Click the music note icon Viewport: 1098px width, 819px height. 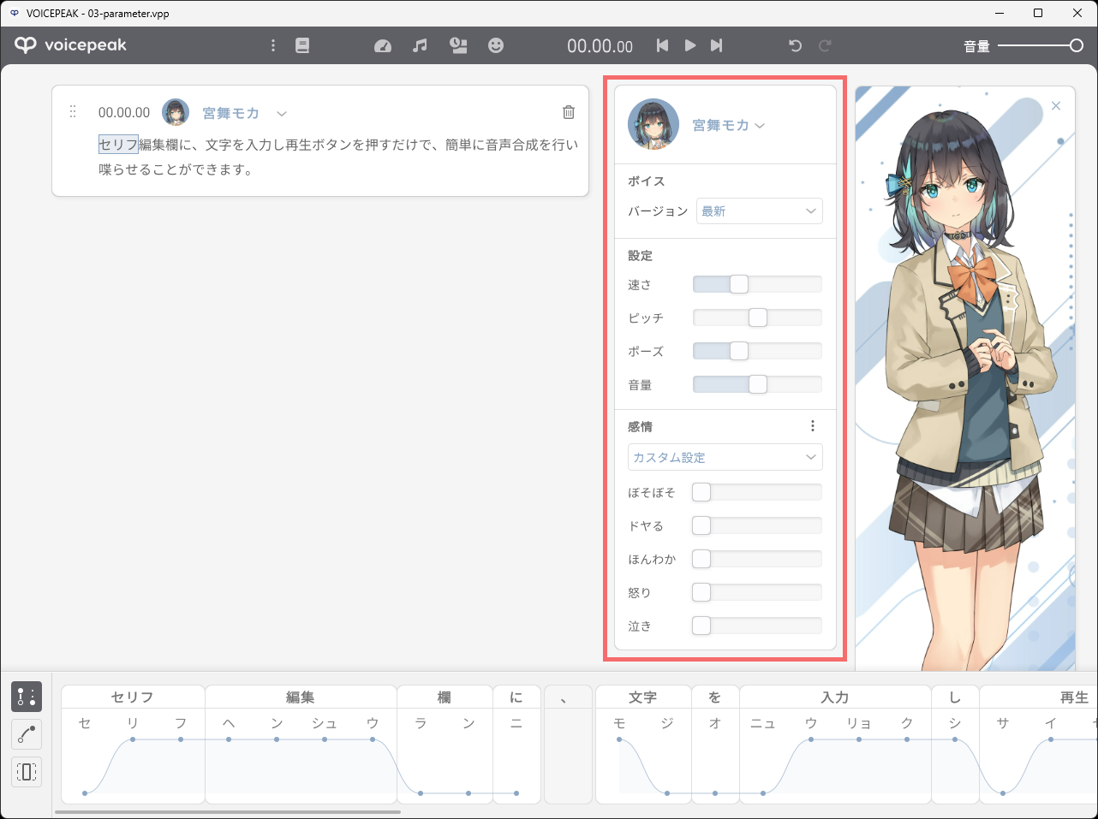[420, 45]
